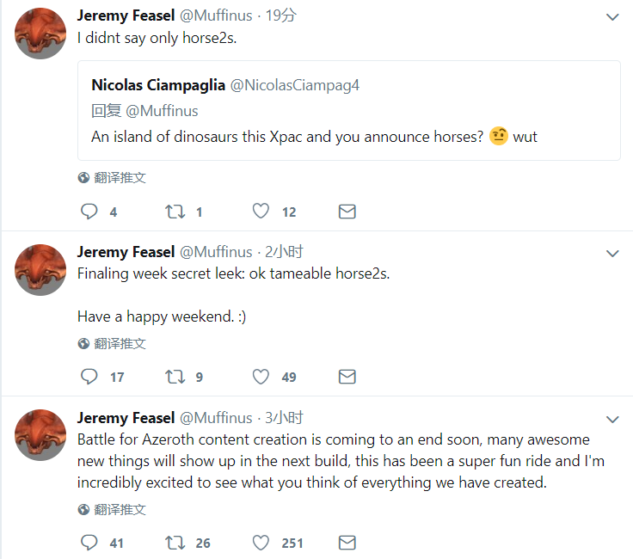The height and width of the screenshot is (559, 633).
Task: Reply to the Battle for Azeroth tweet
Action: coord(90,543)
